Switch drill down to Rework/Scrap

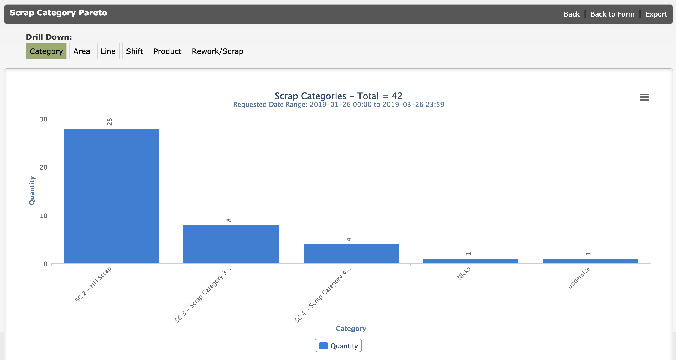pos(217,51)
